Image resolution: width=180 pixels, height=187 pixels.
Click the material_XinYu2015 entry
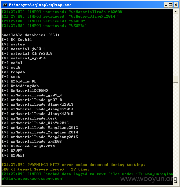27,54
